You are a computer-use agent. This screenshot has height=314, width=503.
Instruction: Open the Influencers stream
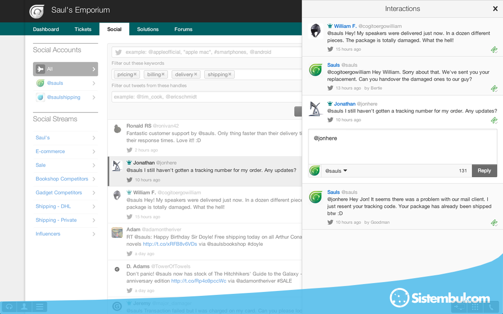click(48, 234)
